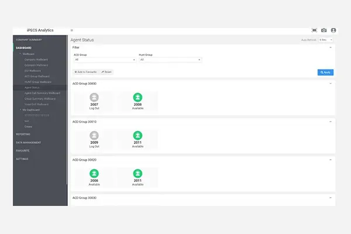Open Settings section in sidebar
The image size is (351, 234).
click(x=22, y=159)
